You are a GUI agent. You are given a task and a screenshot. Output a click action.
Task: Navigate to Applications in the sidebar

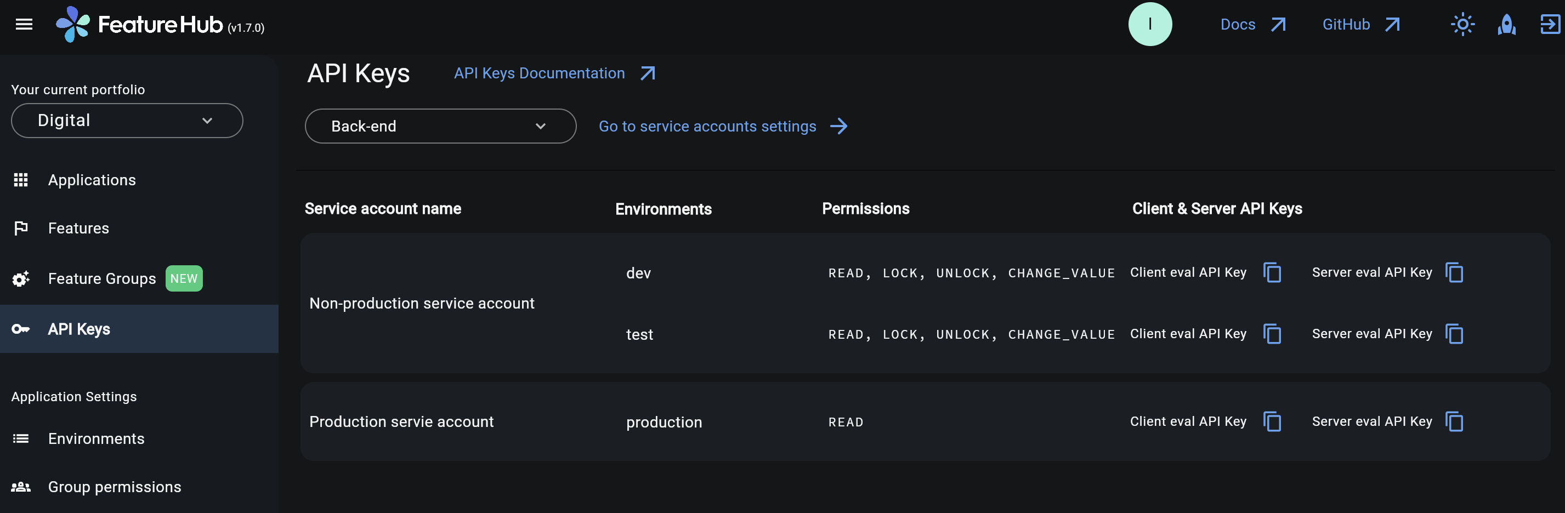(92, 180)
